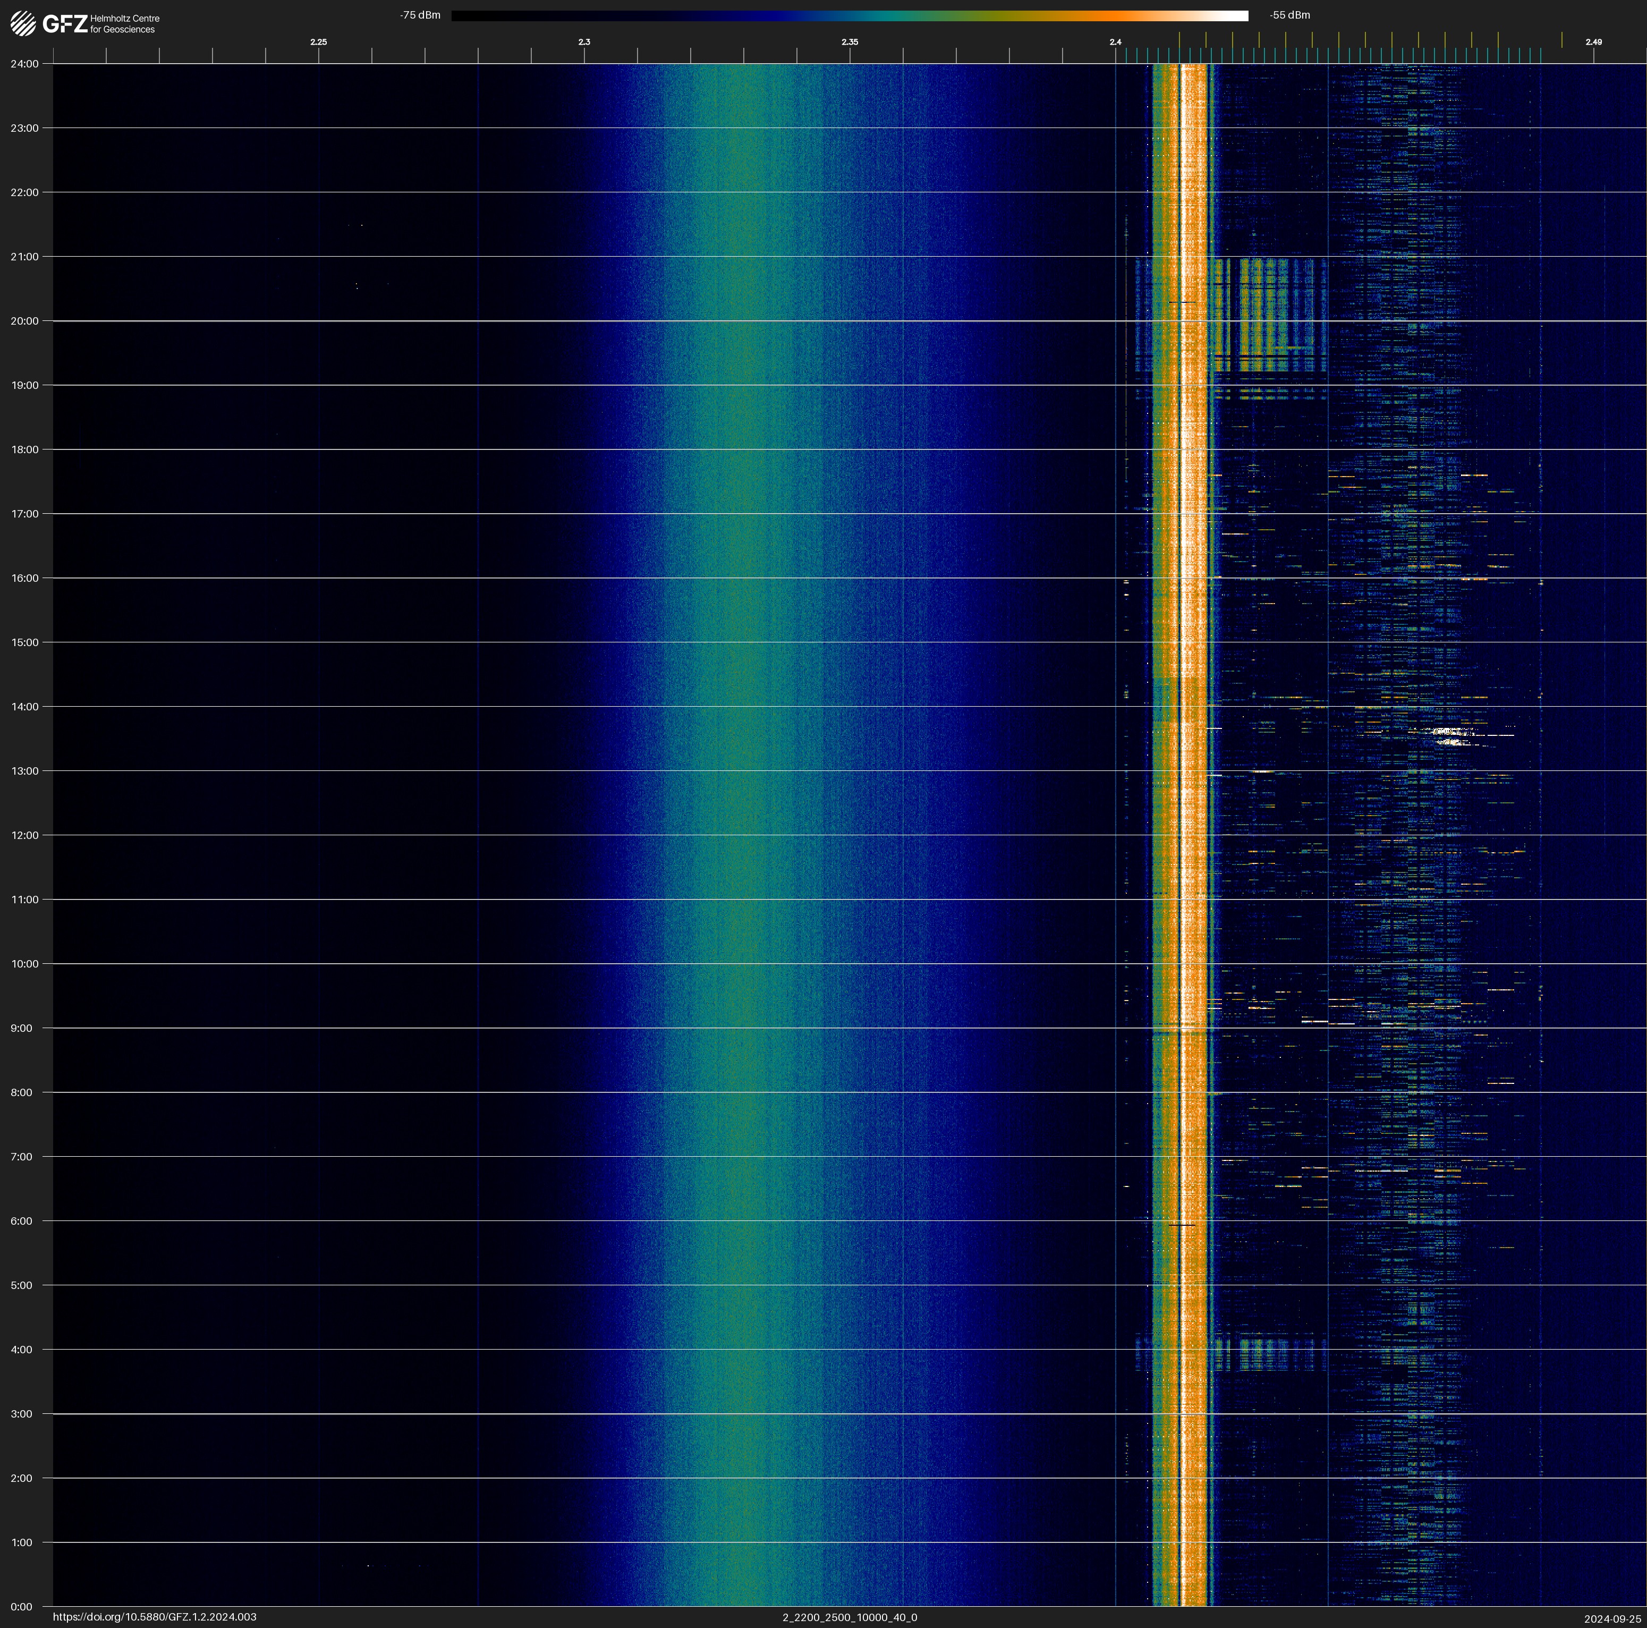Click the 12:00 time axis label
The width and height of the screenshot is (1647, 1628).
click(25, 835)
